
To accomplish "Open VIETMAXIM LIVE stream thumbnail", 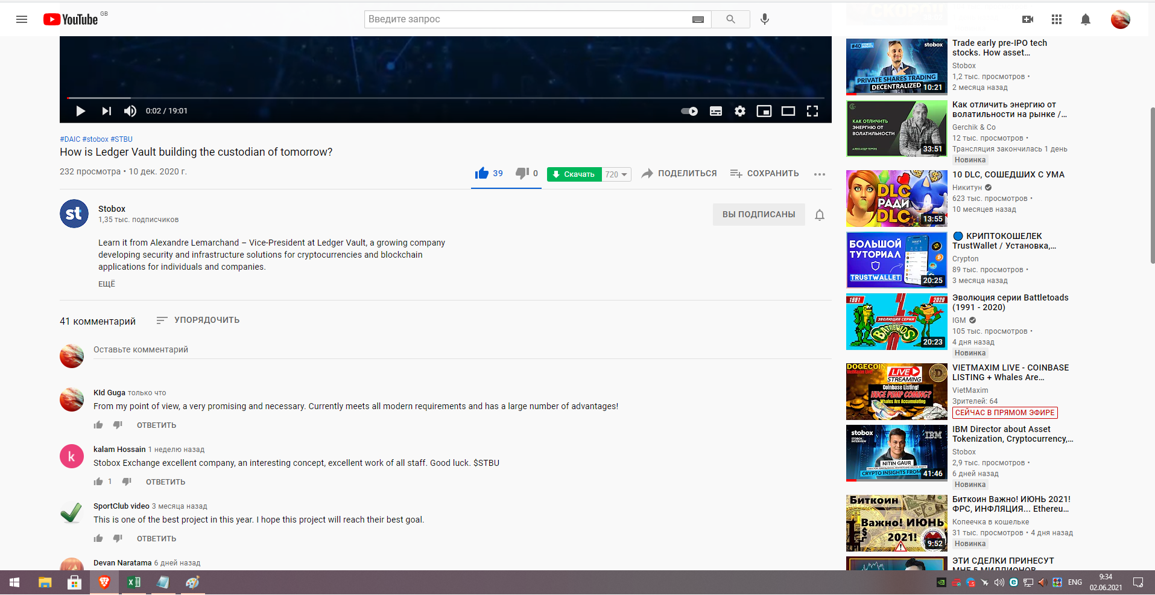I will [x=897, y=392].
